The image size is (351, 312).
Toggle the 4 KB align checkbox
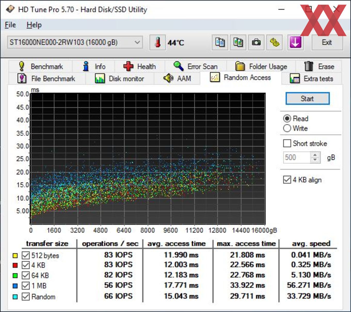click(x=287, y=180)
